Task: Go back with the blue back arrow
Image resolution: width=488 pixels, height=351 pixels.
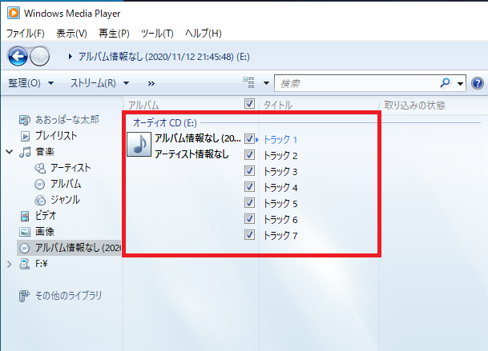Action: pos(18,56)
